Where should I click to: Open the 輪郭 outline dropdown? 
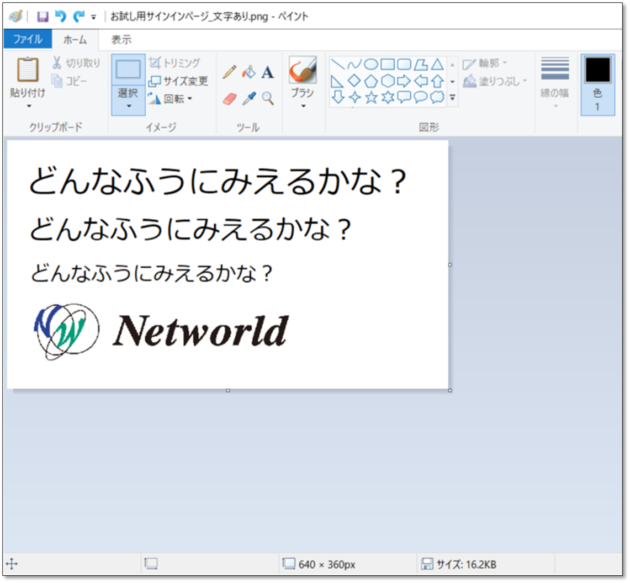click(x=485, y=63)
